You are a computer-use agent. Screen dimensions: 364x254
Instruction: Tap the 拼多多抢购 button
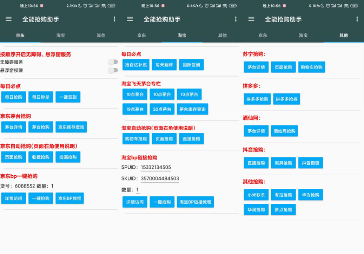[x=257, y=99]
